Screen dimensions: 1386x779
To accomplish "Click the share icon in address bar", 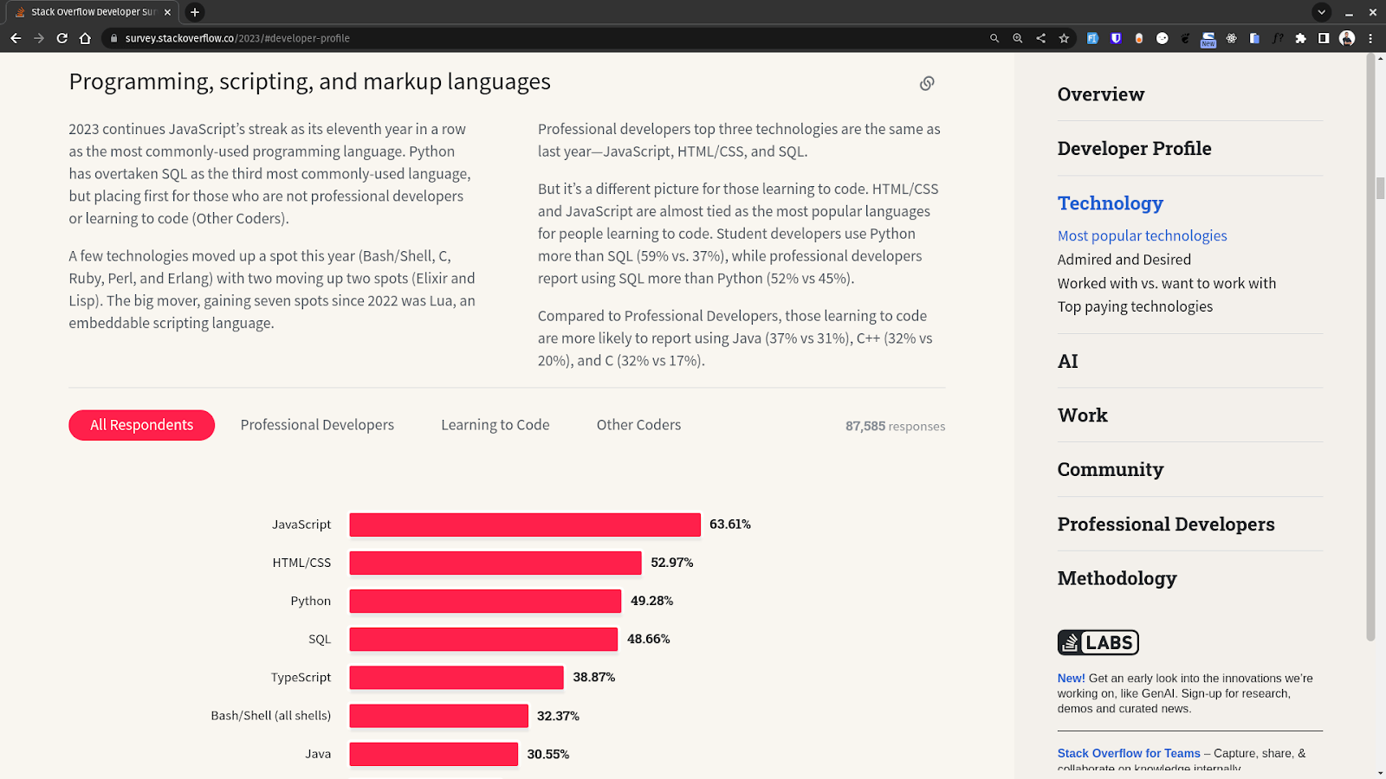I will point(1040,38).
